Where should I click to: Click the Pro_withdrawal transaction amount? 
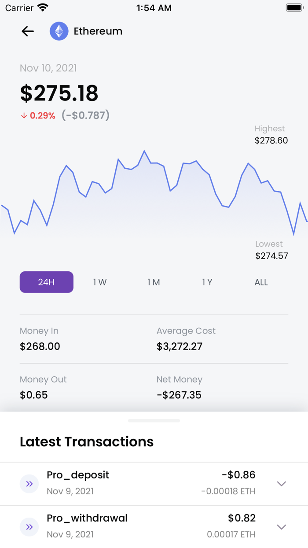(x=242, y=518)
